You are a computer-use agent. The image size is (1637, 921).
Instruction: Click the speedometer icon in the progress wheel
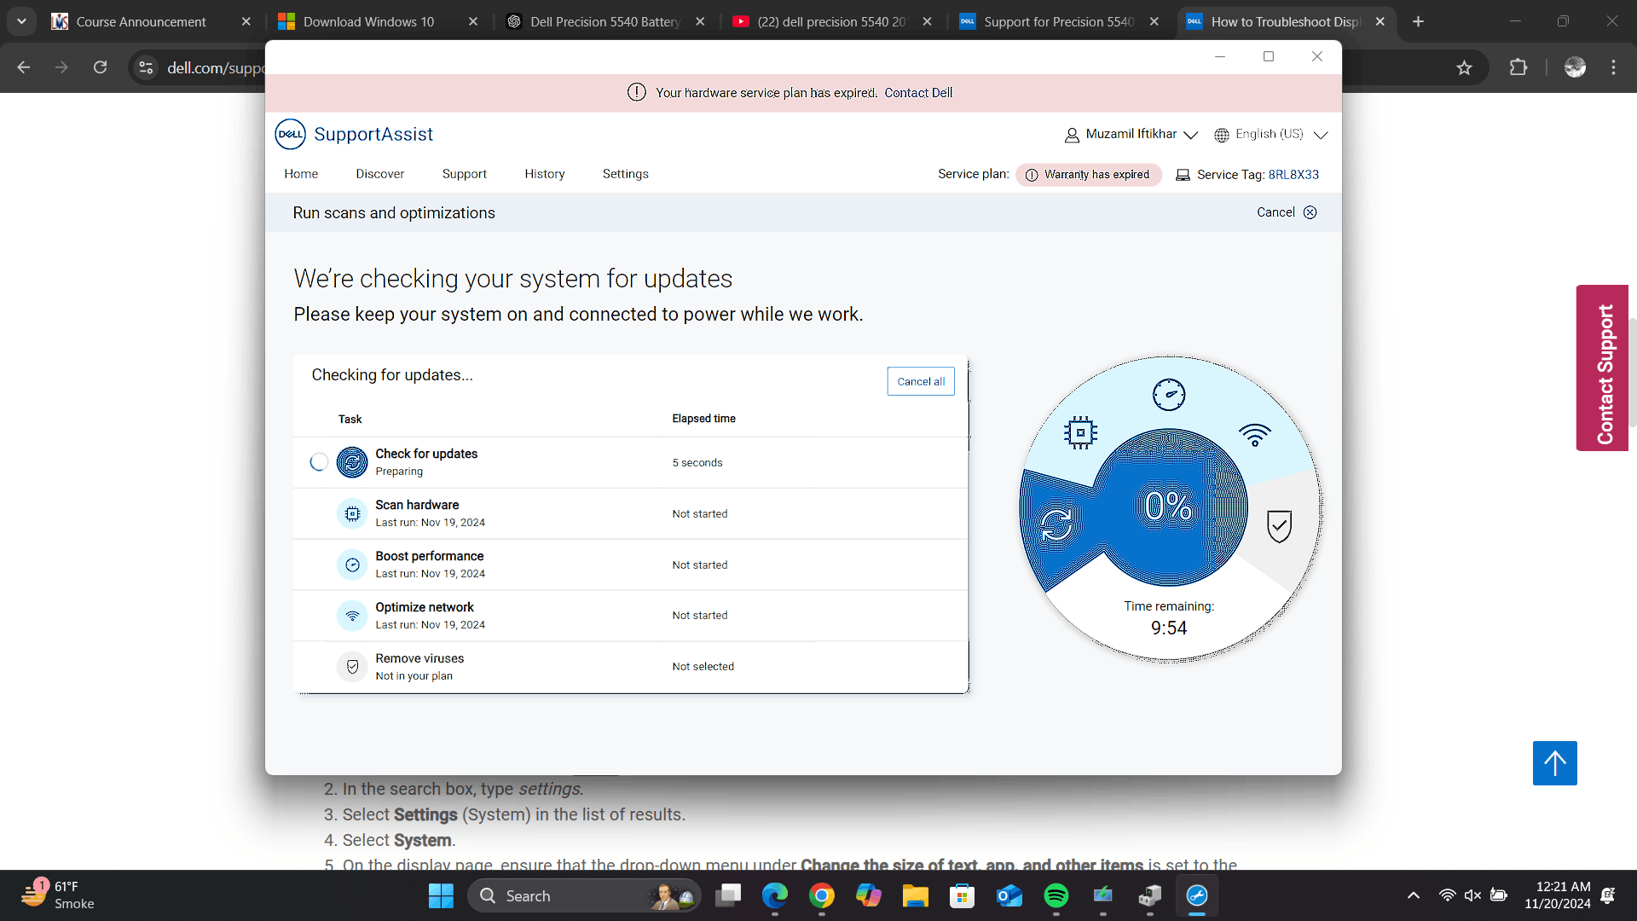1169,395
